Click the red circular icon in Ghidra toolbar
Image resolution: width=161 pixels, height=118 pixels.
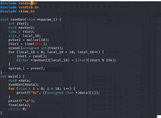71,6
